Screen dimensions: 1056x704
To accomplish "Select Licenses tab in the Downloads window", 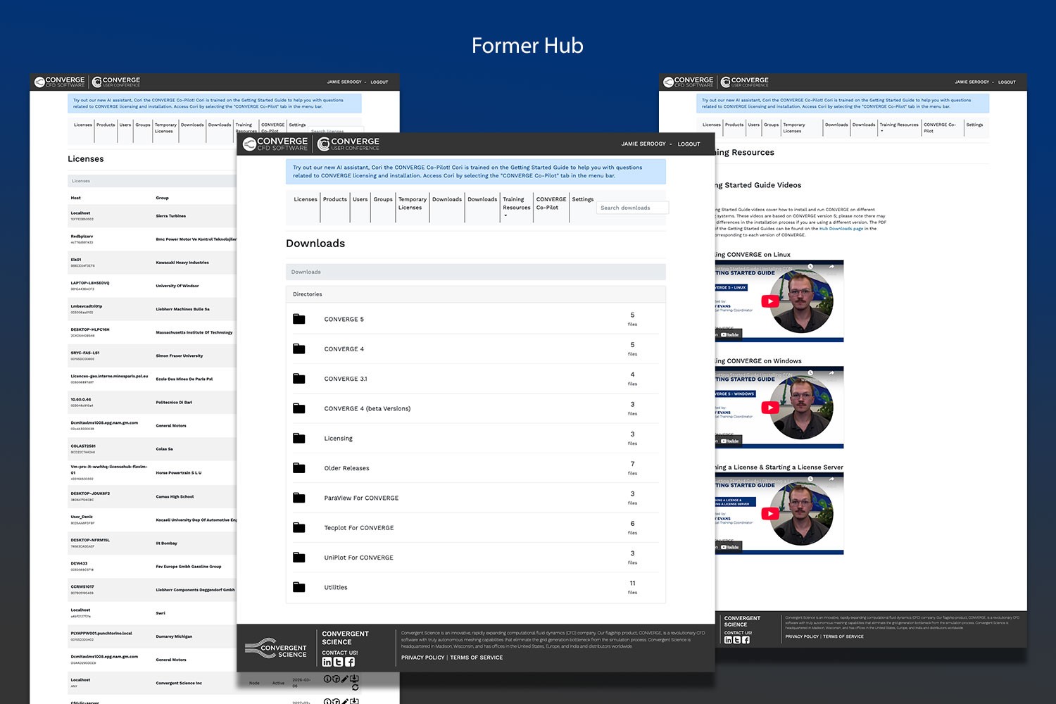I will pyautogui.click(x=306, y=199).
